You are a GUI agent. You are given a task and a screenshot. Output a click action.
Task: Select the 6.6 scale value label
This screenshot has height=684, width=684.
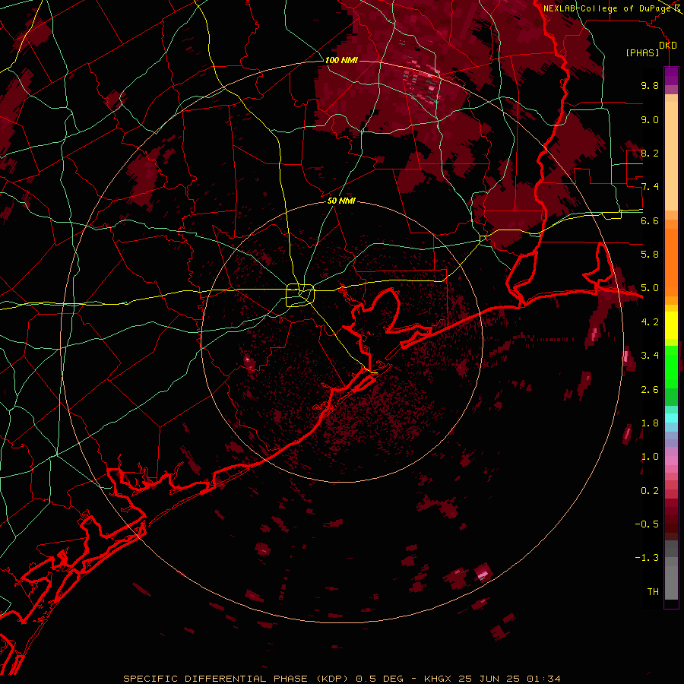[x=650, y=220]
